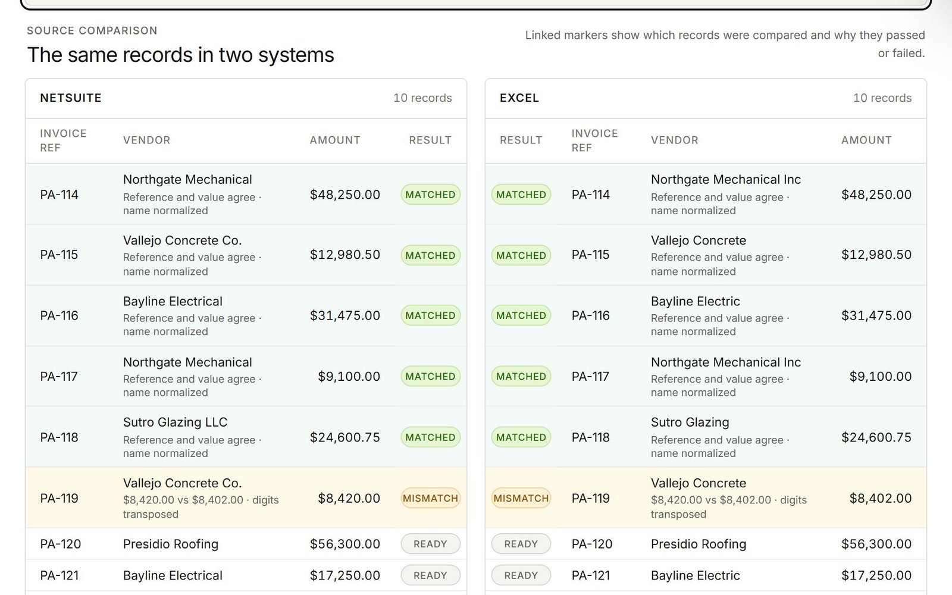Click Excel VENDOR column header
Image resolution: width=952 pixels, height=595 pixels.
675,140
